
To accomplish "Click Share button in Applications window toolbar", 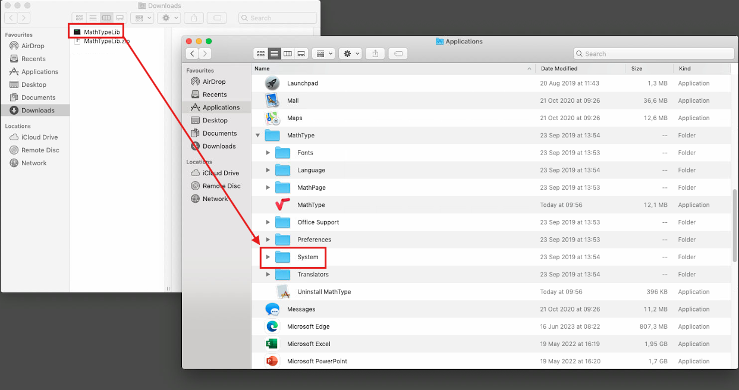I will pyautogui.click(x=375, y=54).
